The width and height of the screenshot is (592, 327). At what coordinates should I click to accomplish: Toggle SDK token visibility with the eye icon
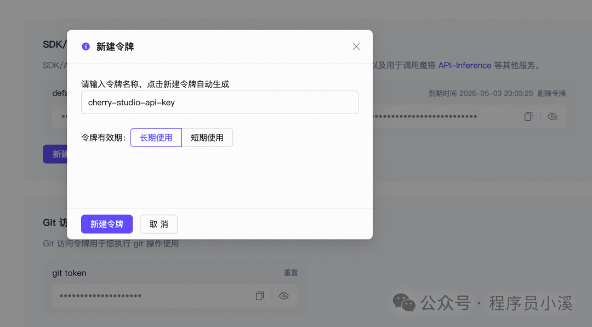coord(553,116)
